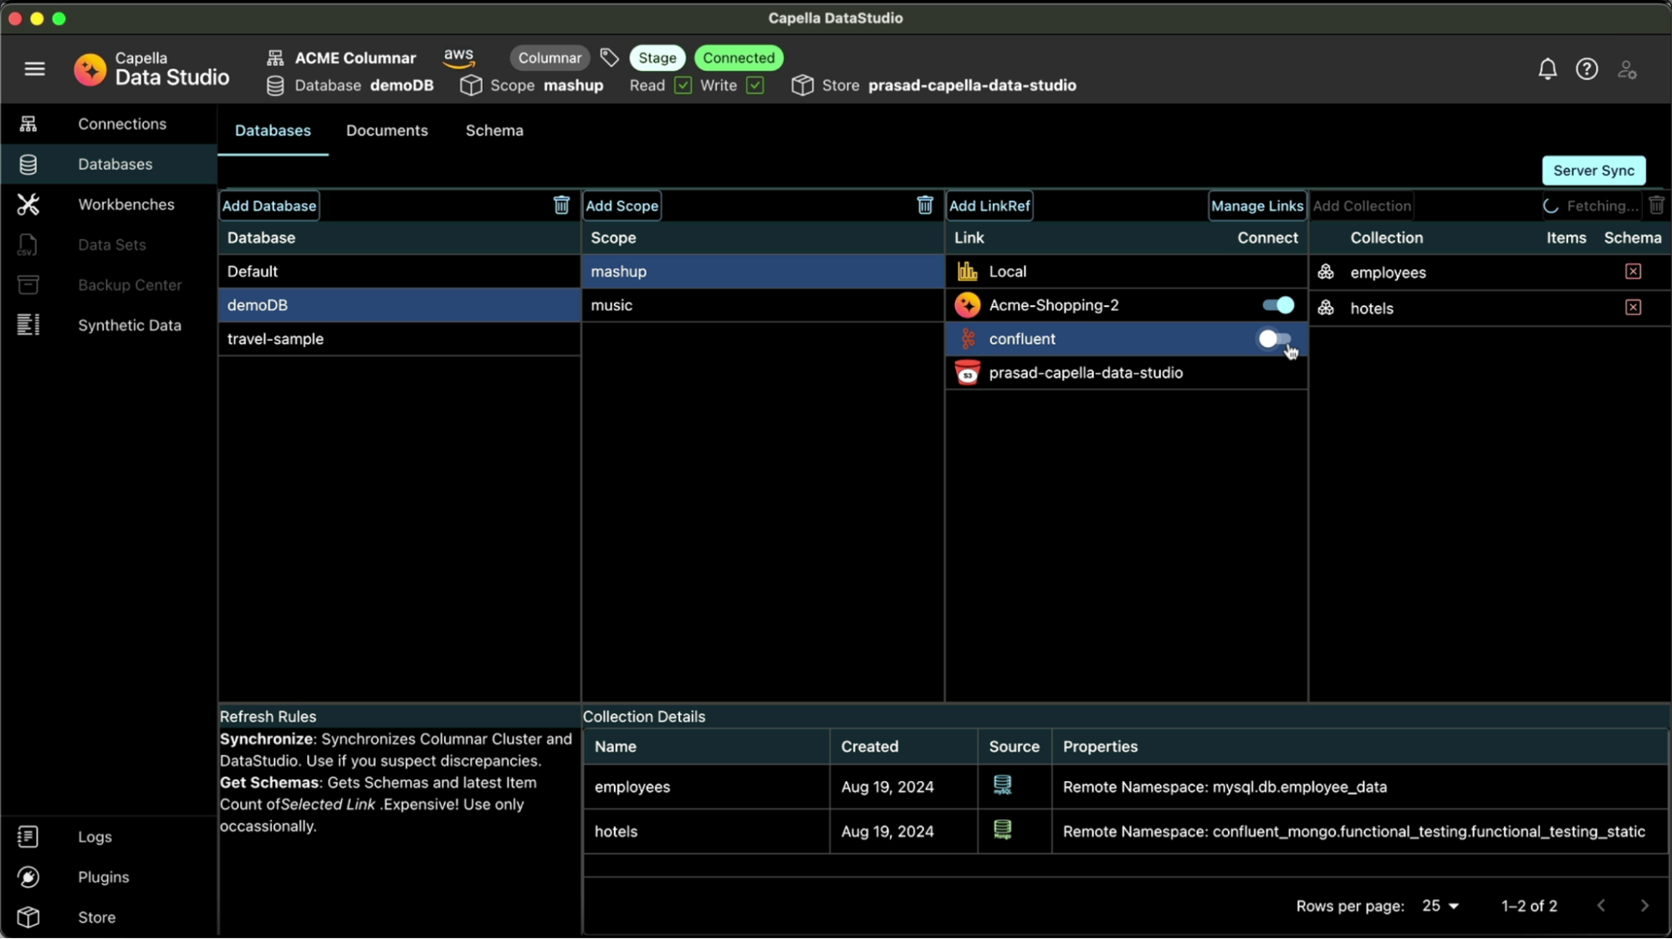Click the employees schema X icon
Viewport: 1672px width, 939px height.
point(1633,272)
